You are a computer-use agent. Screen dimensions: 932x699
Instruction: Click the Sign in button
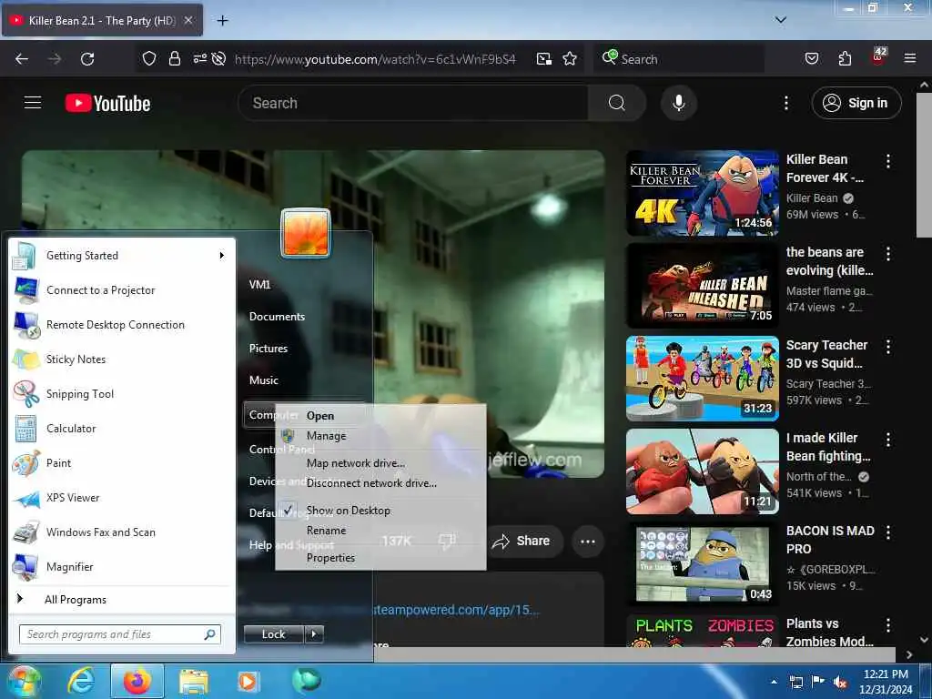[856, 103]
